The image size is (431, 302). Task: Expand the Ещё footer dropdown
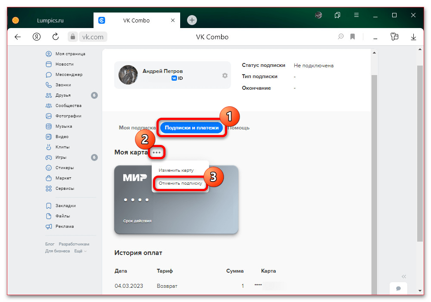80,251
